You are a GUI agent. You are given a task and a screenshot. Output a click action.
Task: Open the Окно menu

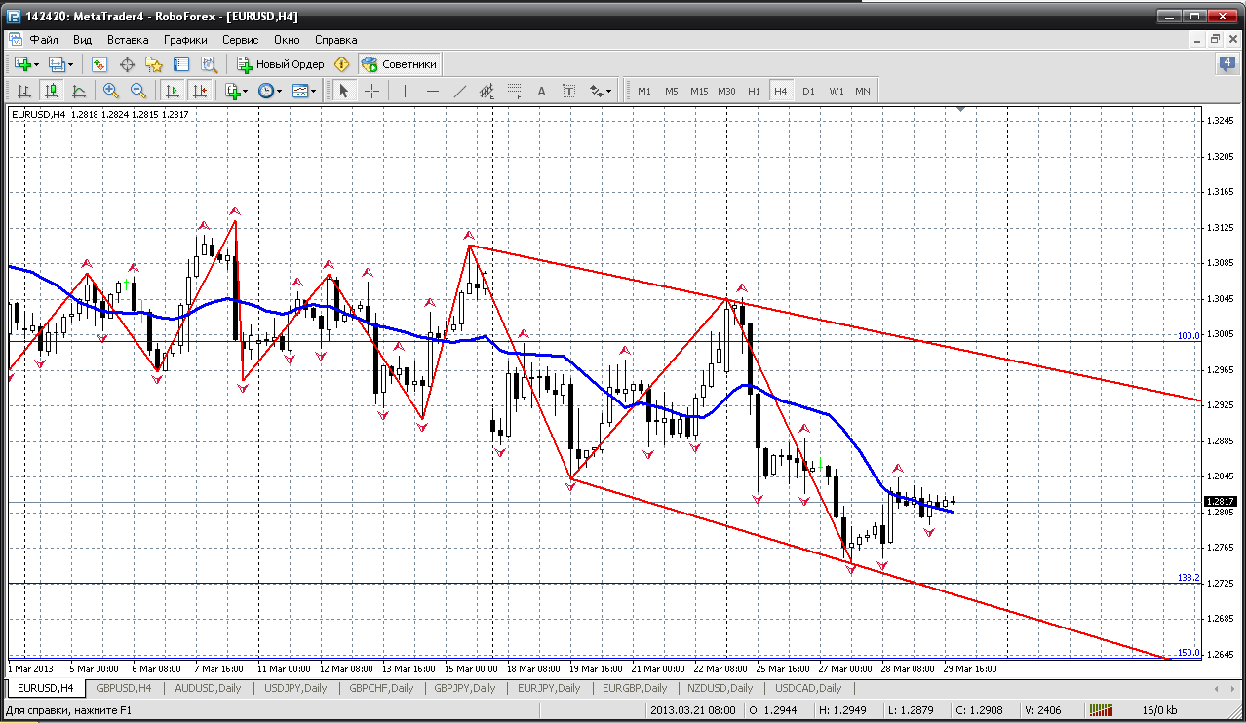click(x=287, y=40)
